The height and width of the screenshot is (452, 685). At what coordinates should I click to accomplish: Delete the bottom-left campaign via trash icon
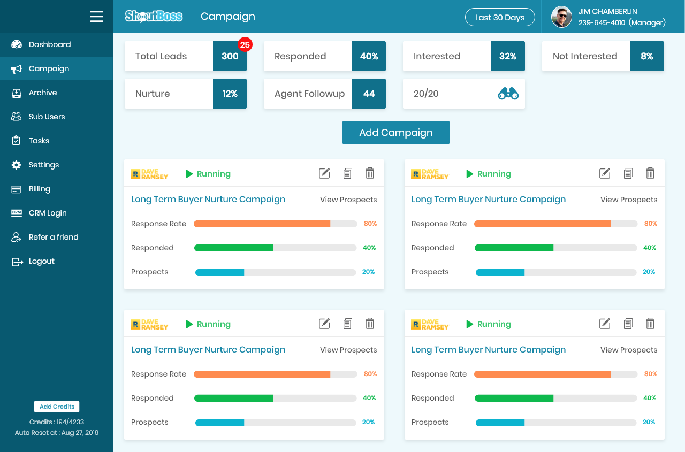point(370,324)
